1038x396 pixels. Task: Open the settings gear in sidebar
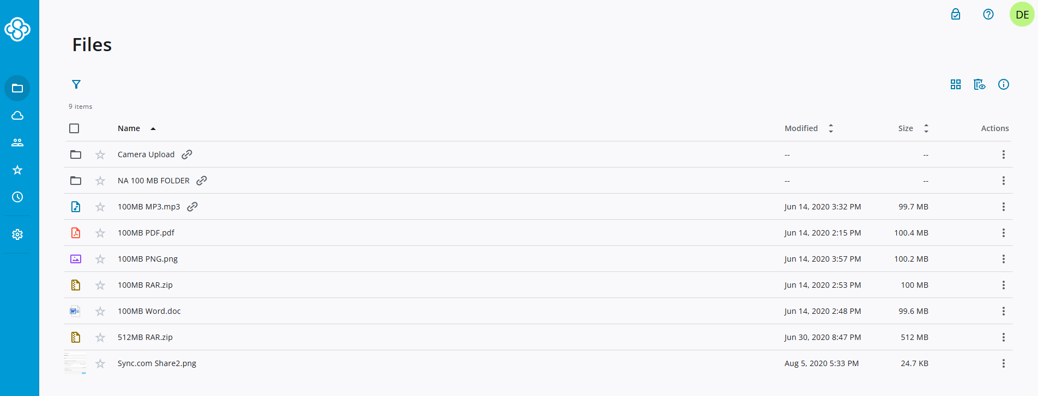(x=17, y=234)
